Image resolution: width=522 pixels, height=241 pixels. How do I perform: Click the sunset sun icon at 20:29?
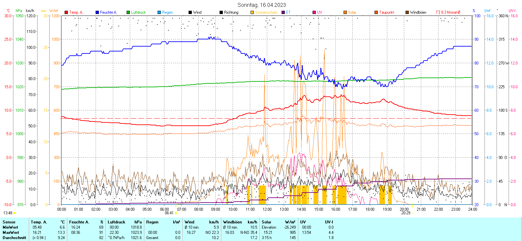pyautogui.click(x=412, y=213)
